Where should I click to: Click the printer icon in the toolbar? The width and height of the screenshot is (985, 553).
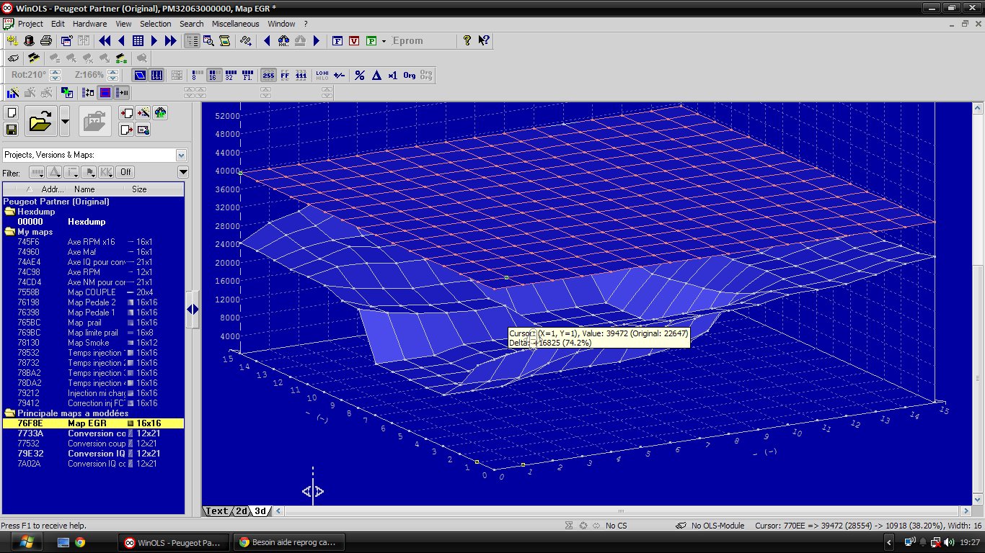[45, 41]
